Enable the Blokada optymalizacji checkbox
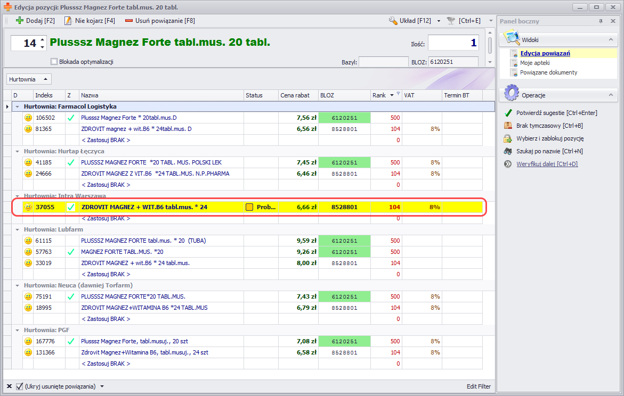This screenshot has width=624, height=396. pyautogui.click(x=54, y=62)
